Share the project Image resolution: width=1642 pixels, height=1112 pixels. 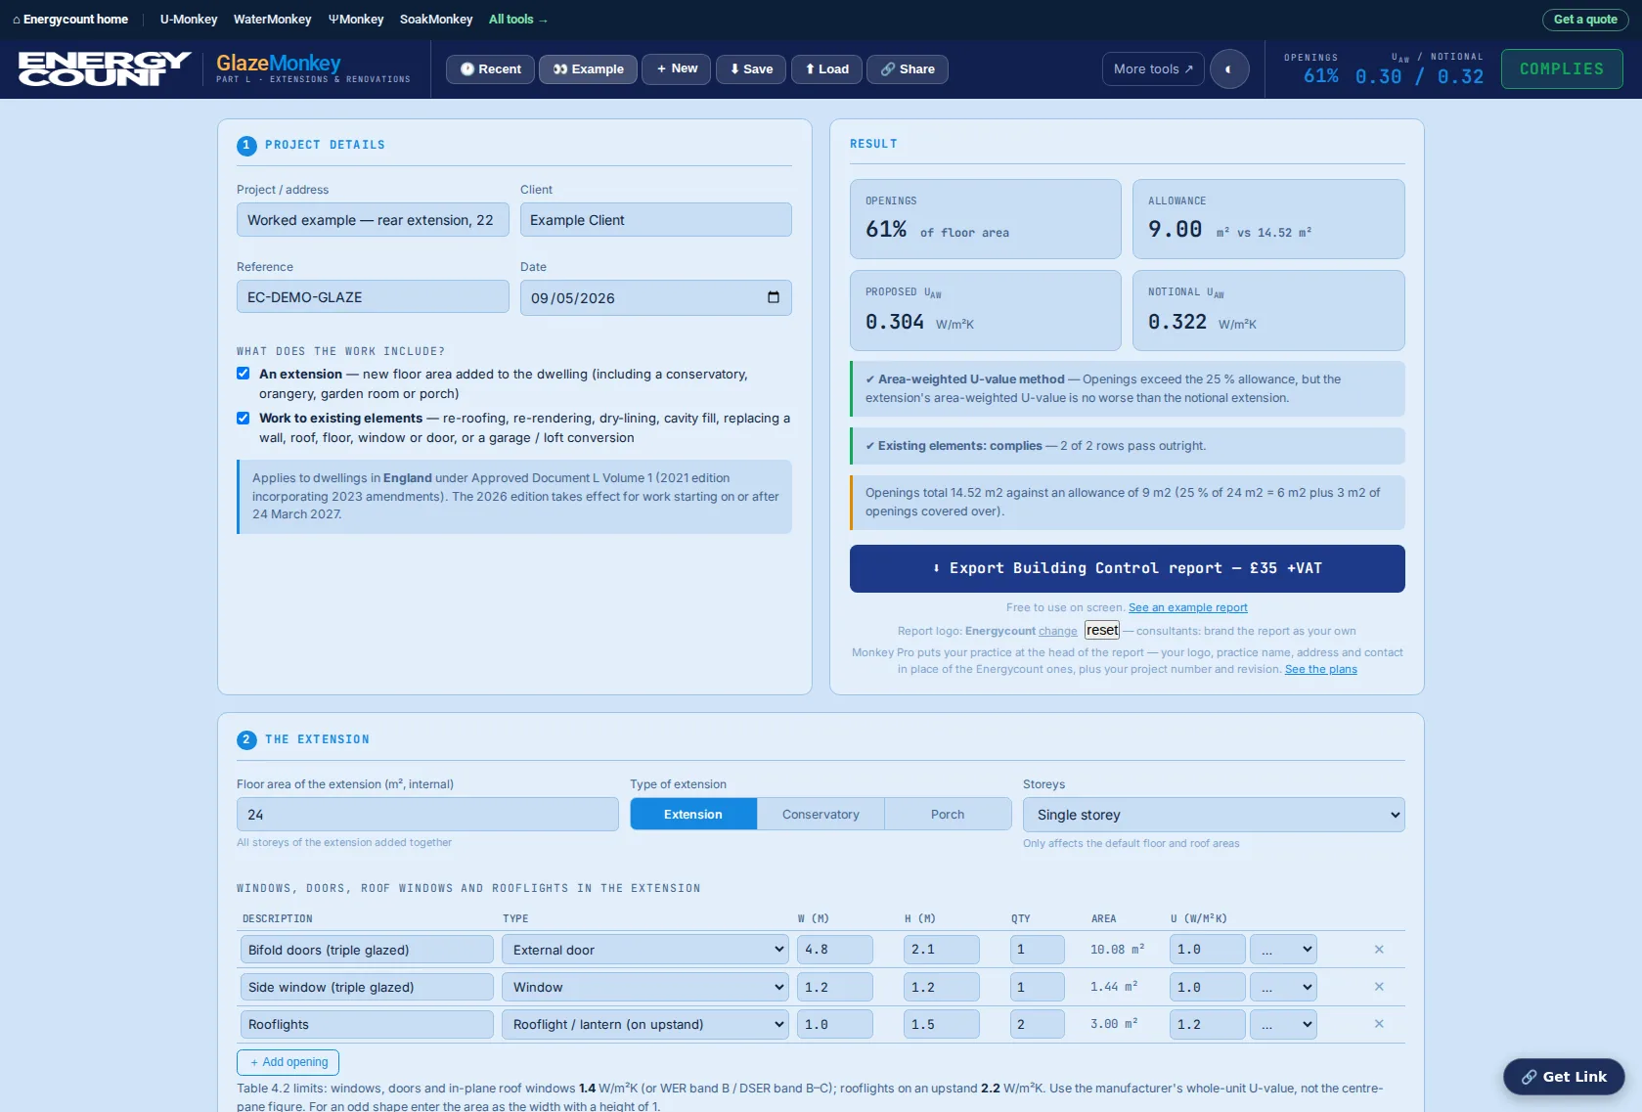pyautogui.click(x=908, y=69)
